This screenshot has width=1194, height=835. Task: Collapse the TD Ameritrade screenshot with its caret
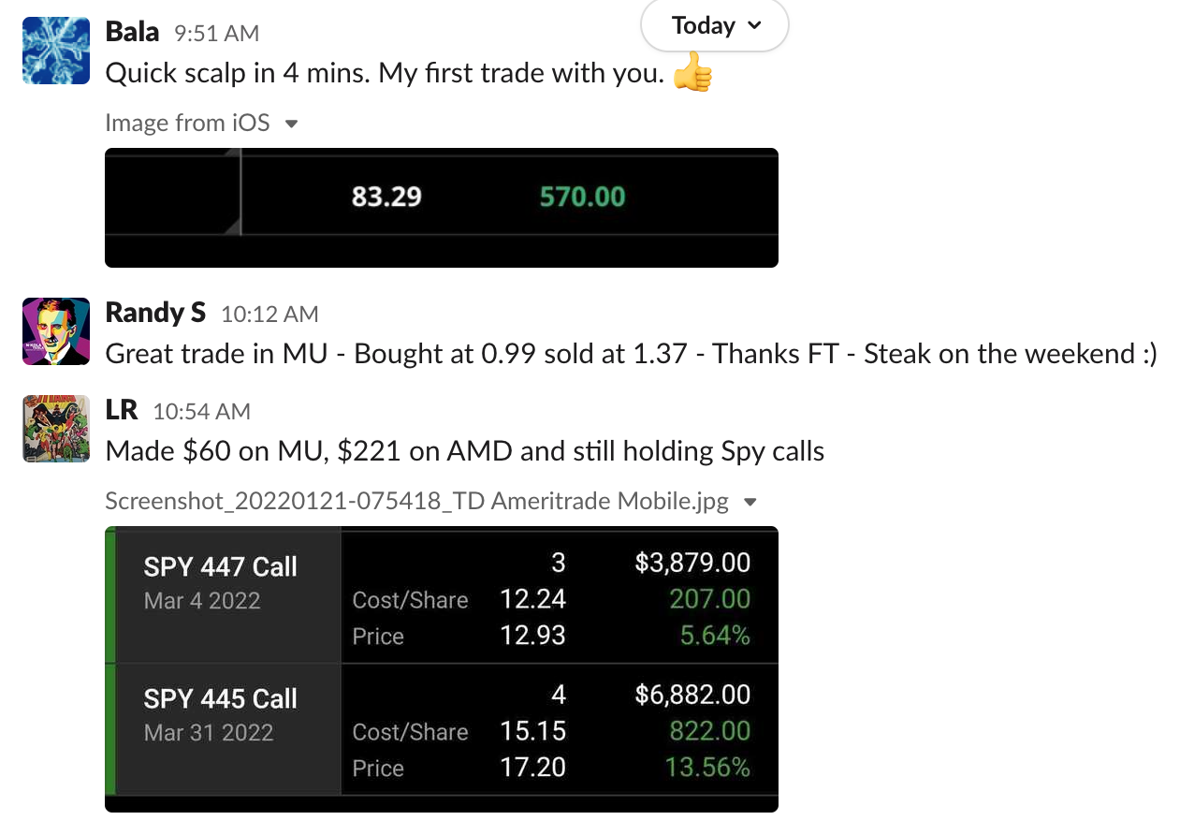point(750,502)
